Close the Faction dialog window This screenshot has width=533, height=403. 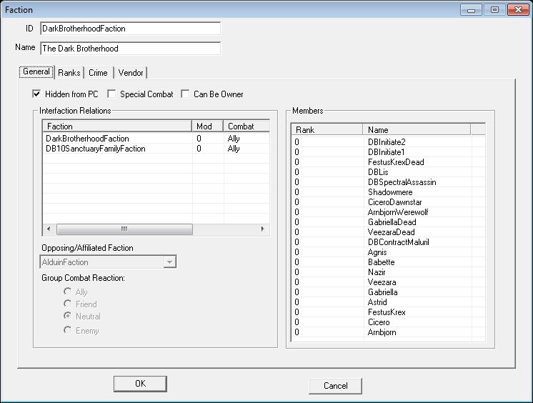pos(518,10)
